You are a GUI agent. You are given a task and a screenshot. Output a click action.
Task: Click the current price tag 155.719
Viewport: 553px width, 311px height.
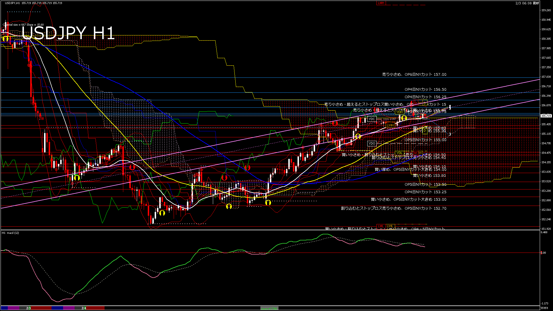point(546,116)
